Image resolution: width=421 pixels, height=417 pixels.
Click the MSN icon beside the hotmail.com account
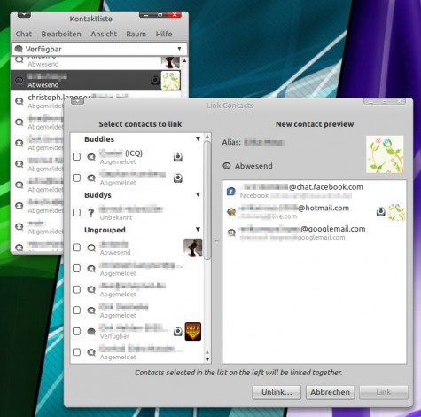[x=231, y=212]
